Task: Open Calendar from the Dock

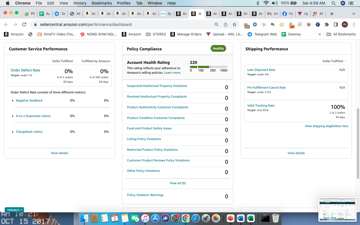Action: (115, 218)
